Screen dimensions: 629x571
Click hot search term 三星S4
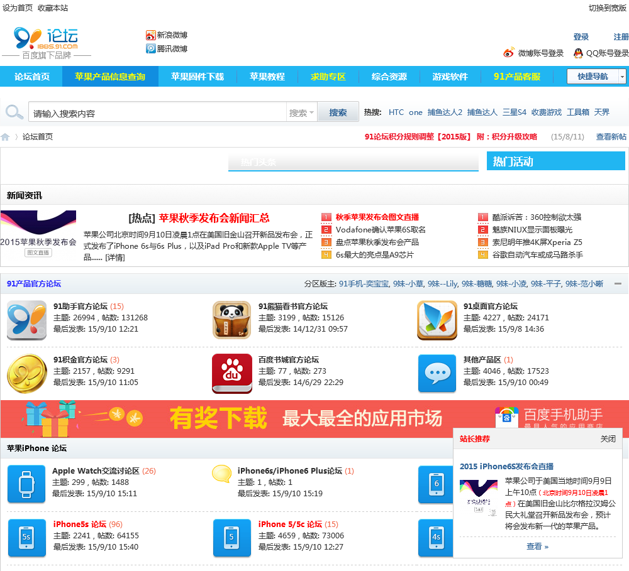(515, 112)
